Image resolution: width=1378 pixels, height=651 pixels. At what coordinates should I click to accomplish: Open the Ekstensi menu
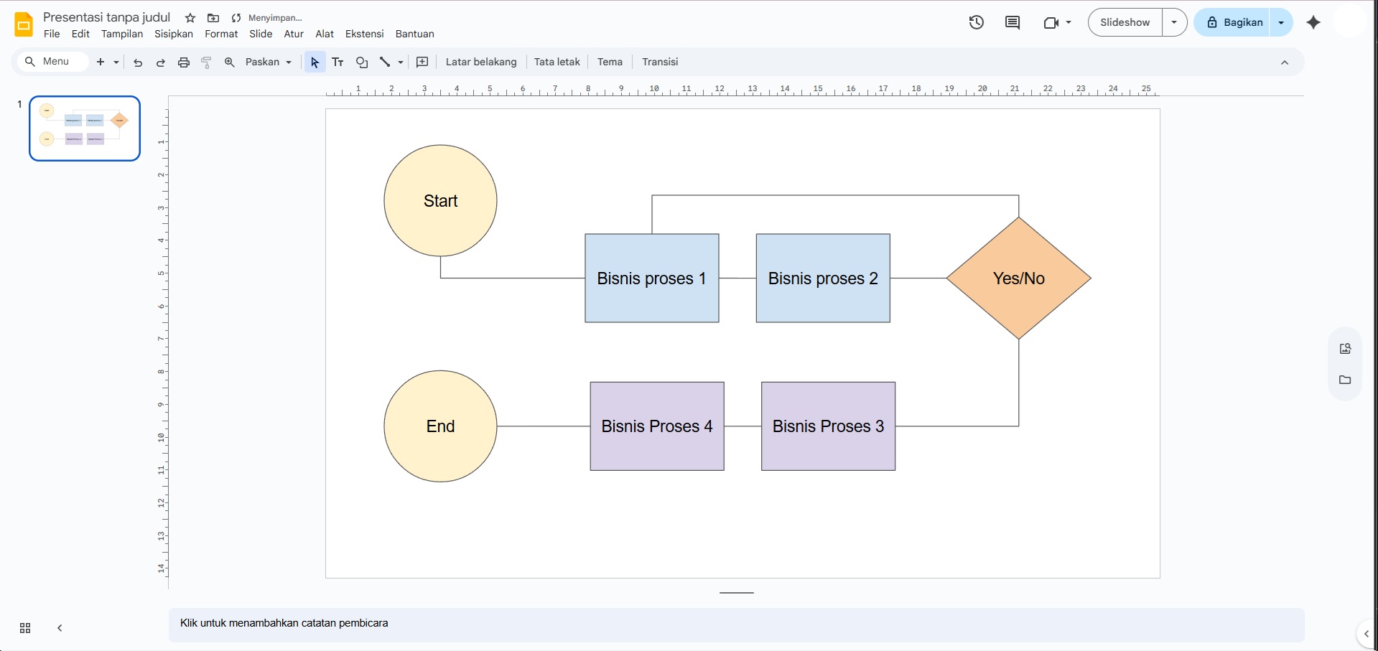(x=365, y=34)
